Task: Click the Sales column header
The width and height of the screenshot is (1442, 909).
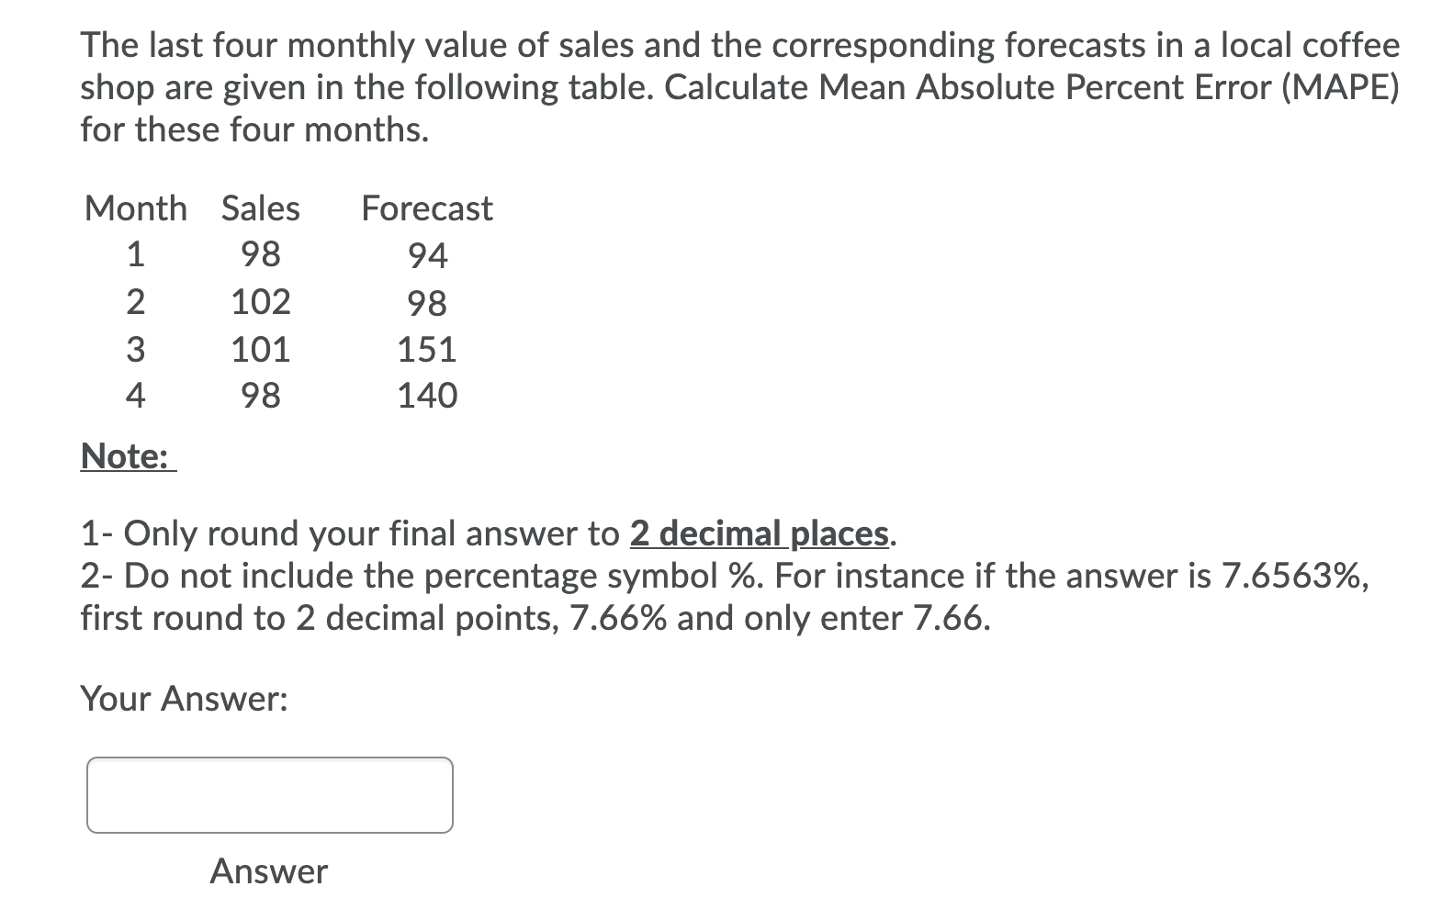Action: coord(260,208)
